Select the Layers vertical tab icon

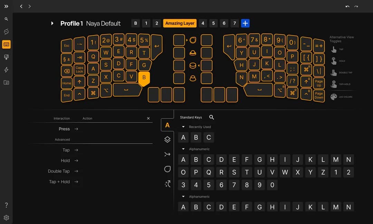167,140
